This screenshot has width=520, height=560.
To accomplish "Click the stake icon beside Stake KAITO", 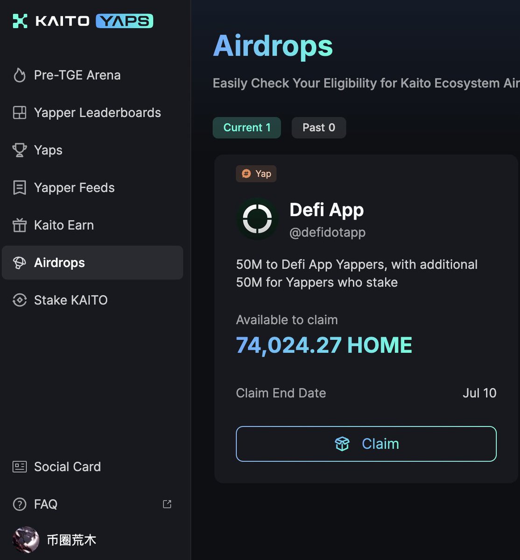I will pyautogui.click(x=20, y=300).
